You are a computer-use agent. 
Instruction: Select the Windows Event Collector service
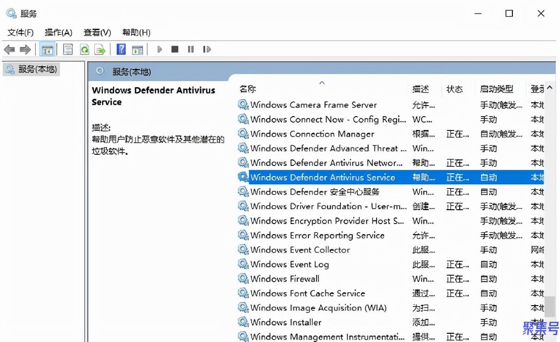coord(390,250)
